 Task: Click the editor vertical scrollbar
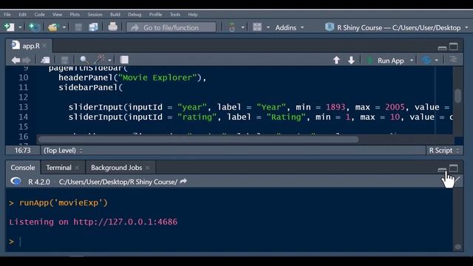(458, 95)
